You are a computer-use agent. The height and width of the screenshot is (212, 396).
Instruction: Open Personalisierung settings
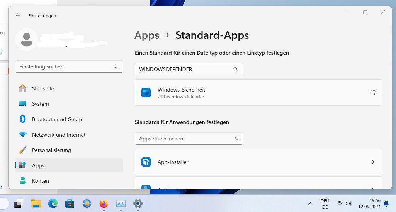(x=69, y=150)
